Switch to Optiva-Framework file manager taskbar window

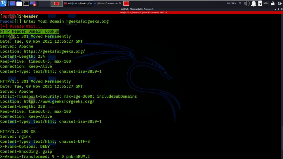coord(108,3)
